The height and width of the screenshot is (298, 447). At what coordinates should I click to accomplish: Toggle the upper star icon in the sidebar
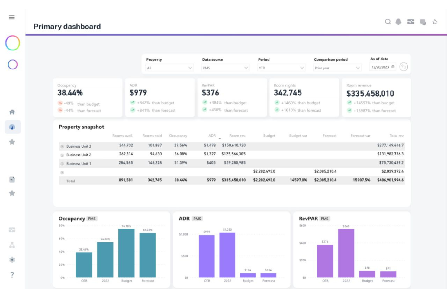tap(12, 142)
